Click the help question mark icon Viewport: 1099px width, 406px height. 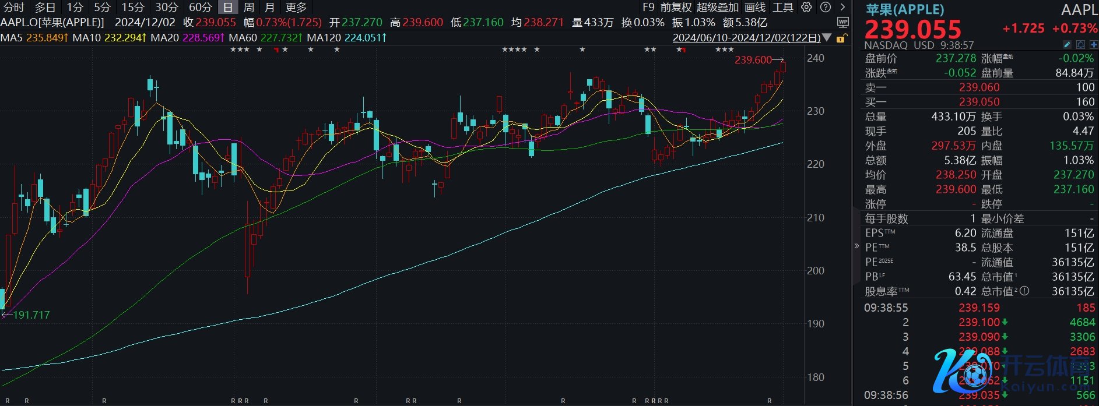pos(825,8)
